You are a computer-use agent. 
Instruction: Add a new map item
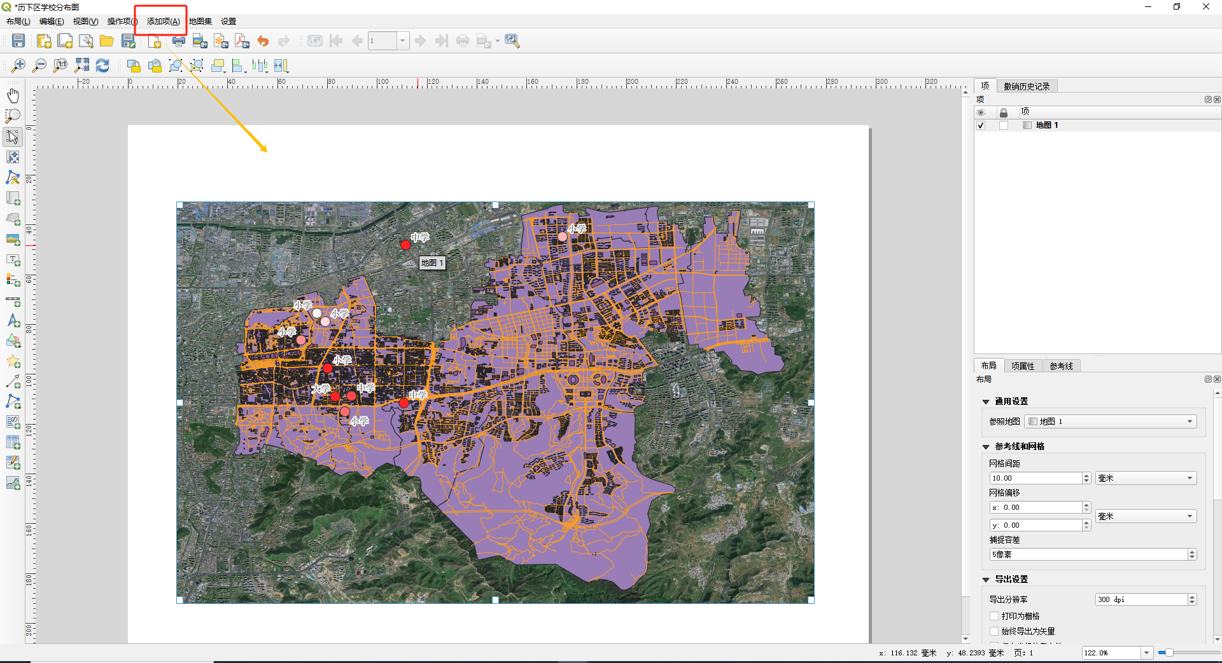point(13,198)
